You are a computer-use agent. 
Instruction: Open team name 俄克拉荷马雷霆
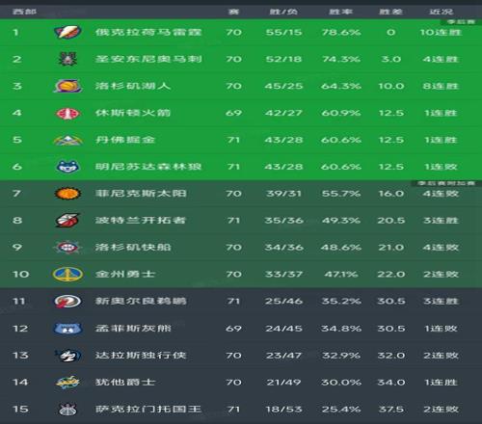click(148, 32)
